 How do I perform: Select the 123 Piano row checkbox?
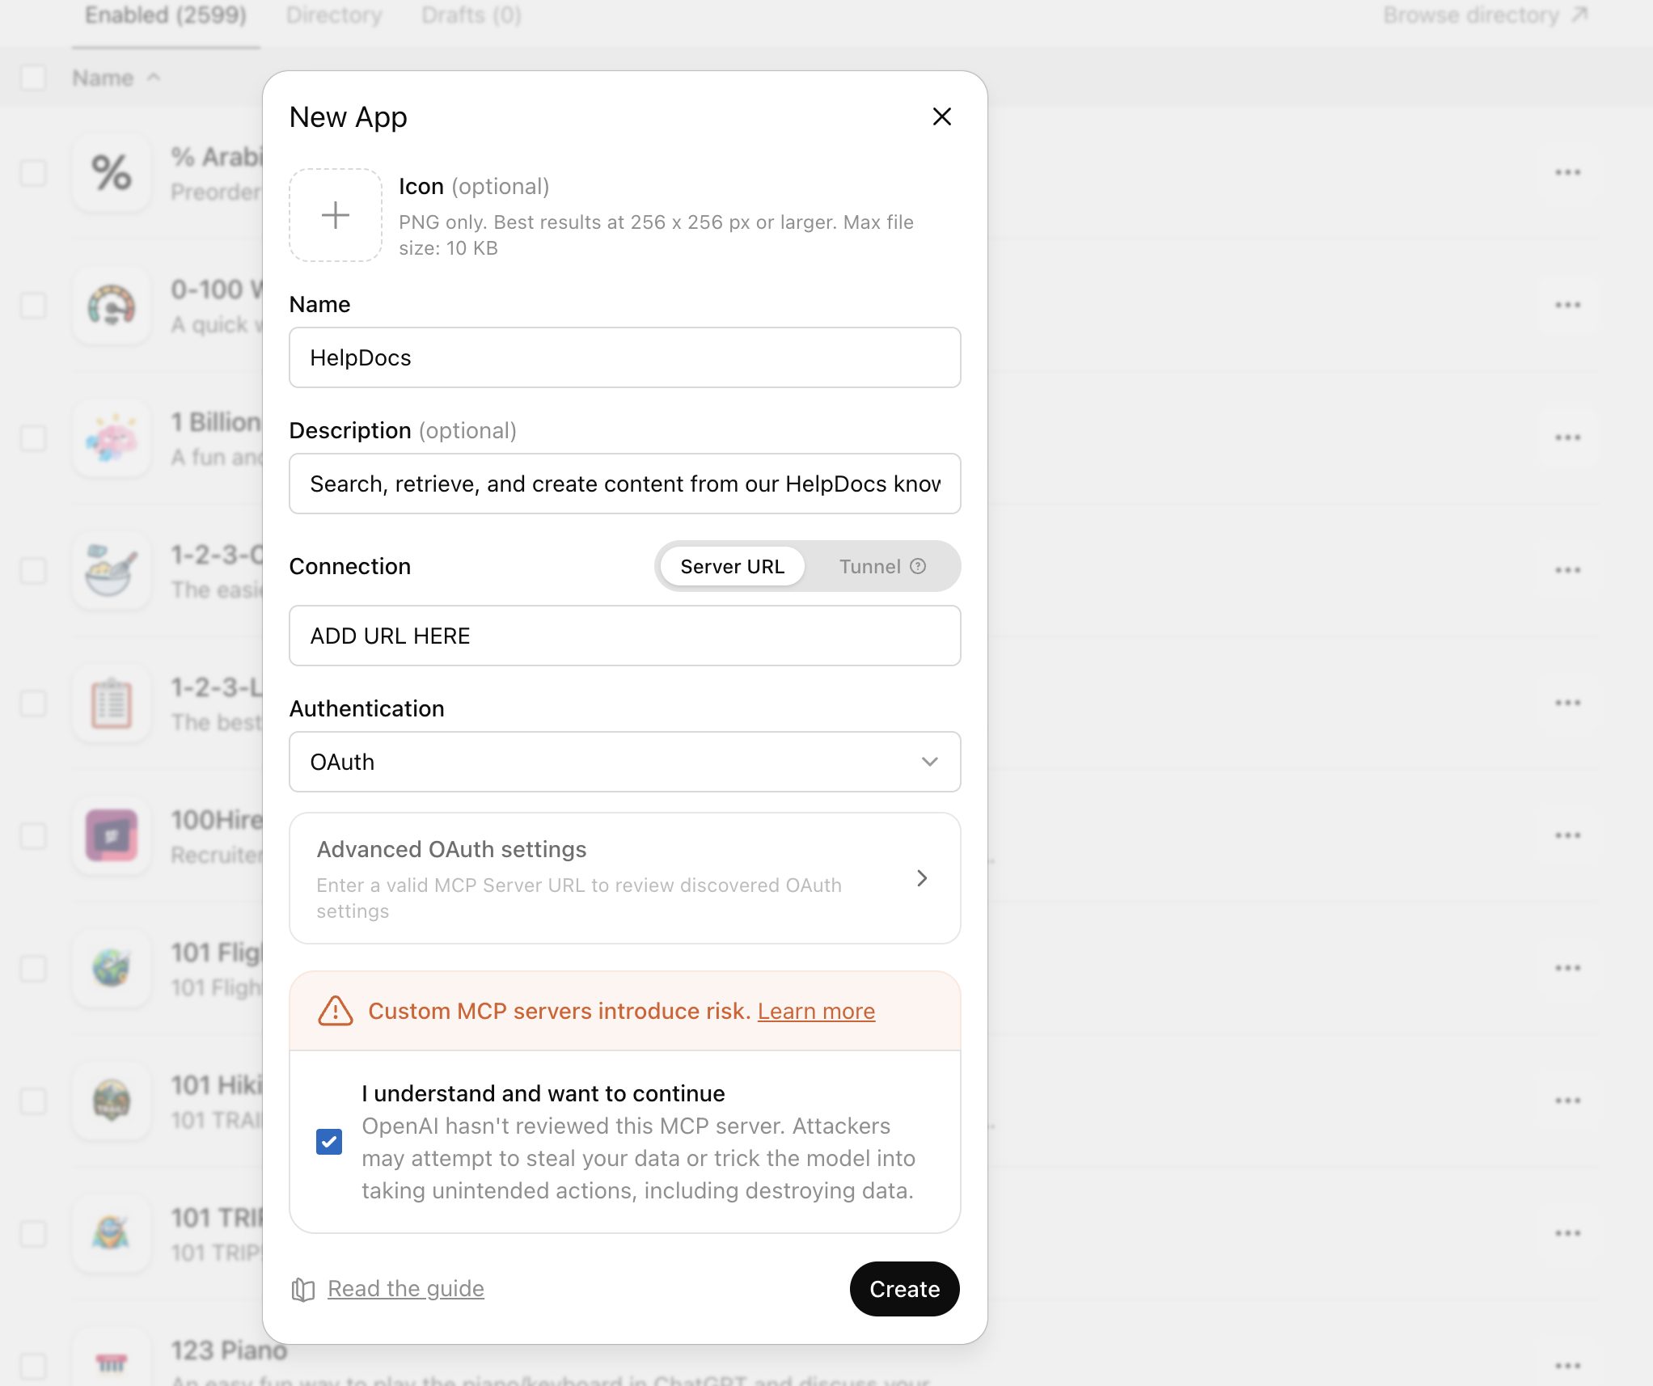33,1367
